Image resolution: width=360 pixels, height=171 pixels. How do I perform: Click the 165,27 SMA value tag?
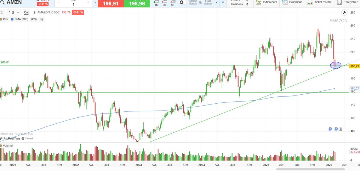[x=355, y=89]
